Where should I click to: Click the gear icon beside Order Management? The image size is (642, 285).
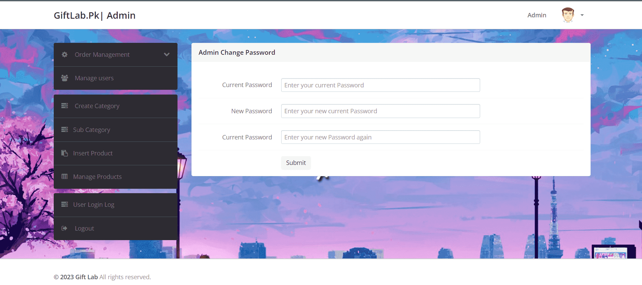[x=65, y=54]
